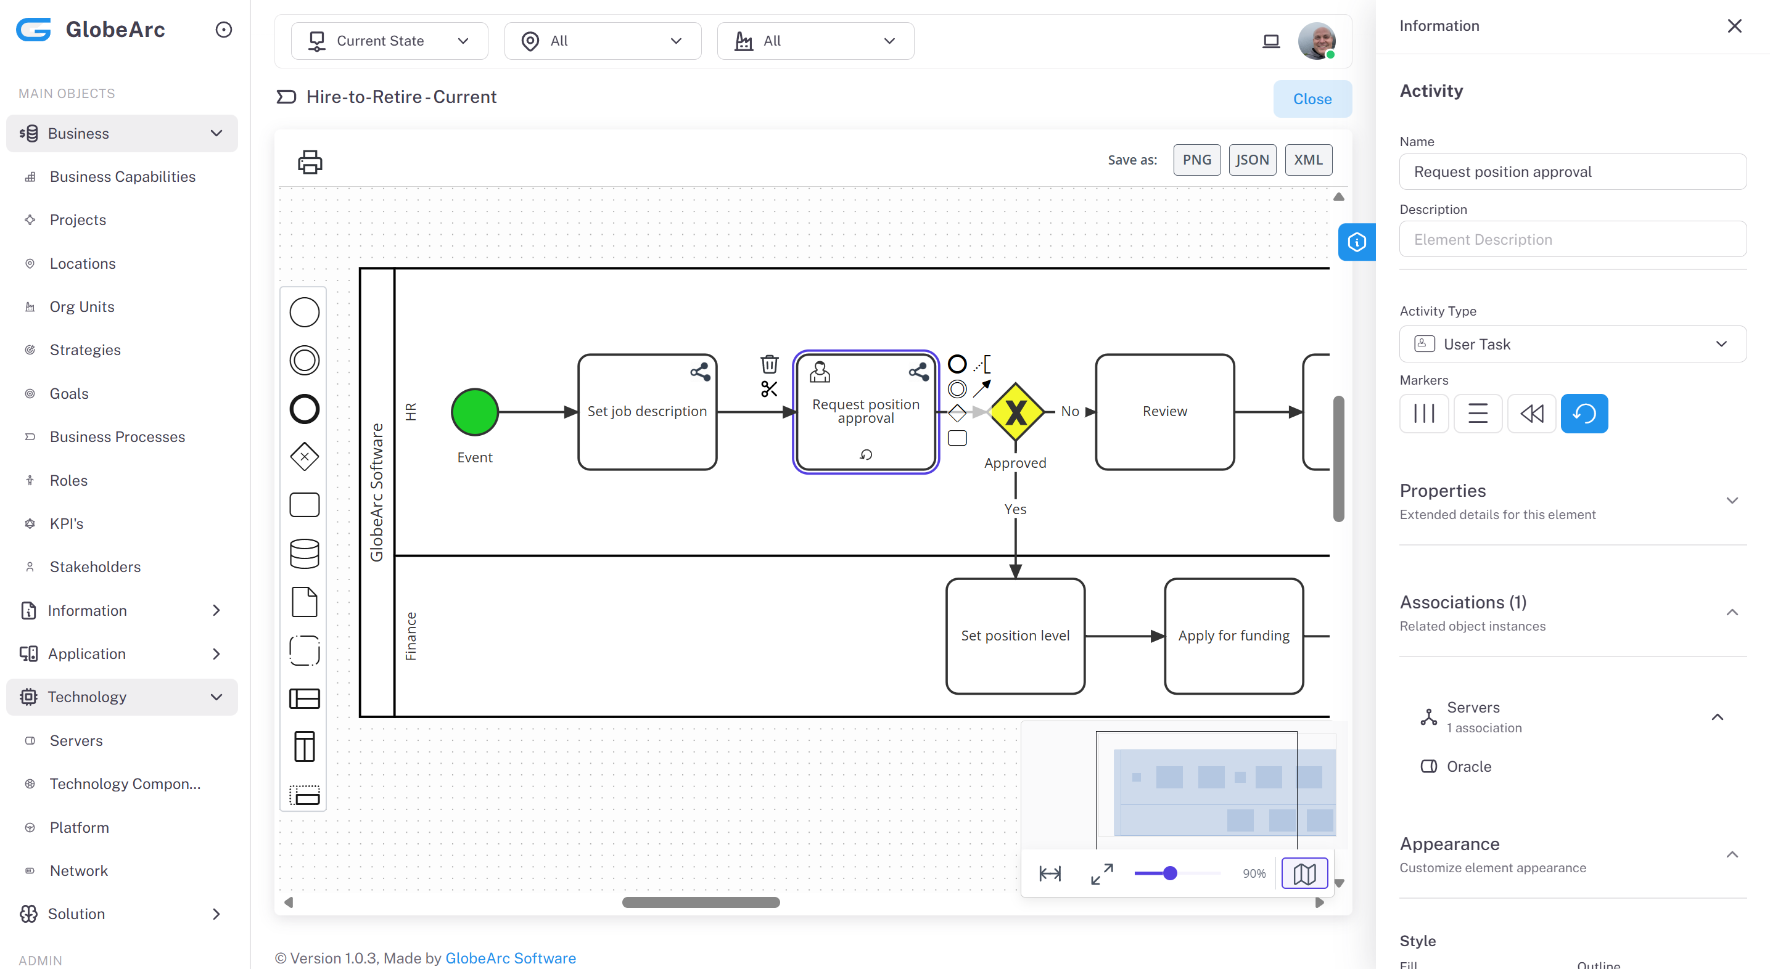The width and height of the screenshot is (1770, 969).
Task: Click the print diagram icon
Action: tap(309, 162)
